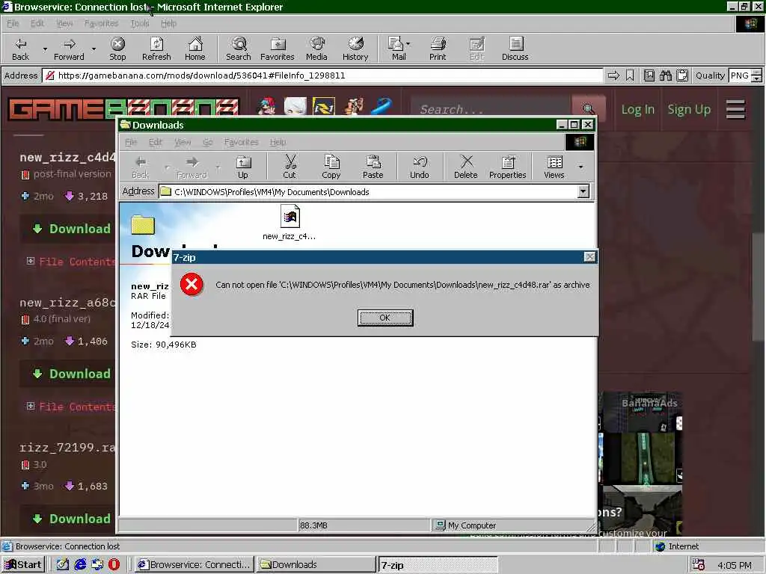Click the 4:05 PM tray clock
The image size is (766, 574).
[735, 565]
